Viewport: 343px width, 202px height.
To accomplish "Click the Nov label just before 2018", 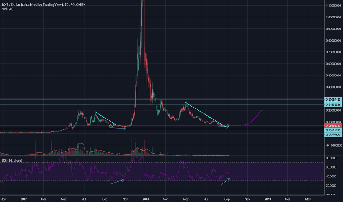I will 125,199.
